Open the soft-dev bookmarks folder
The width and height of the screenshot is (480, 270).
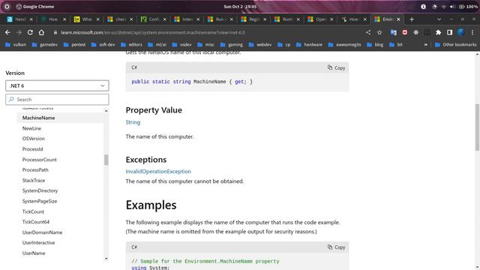click(103, 45)
